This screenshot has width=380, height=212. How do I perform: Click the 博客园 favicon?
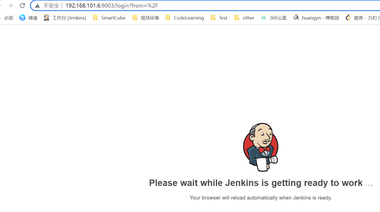pos(296,18)
